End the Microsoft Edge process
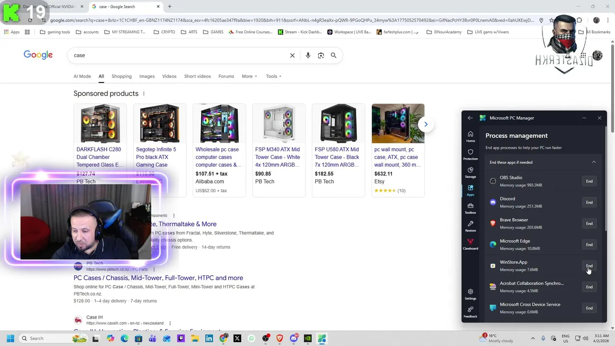Image resolution: width=615 pixels, height=346 pixels. click(x=589, y=245)
